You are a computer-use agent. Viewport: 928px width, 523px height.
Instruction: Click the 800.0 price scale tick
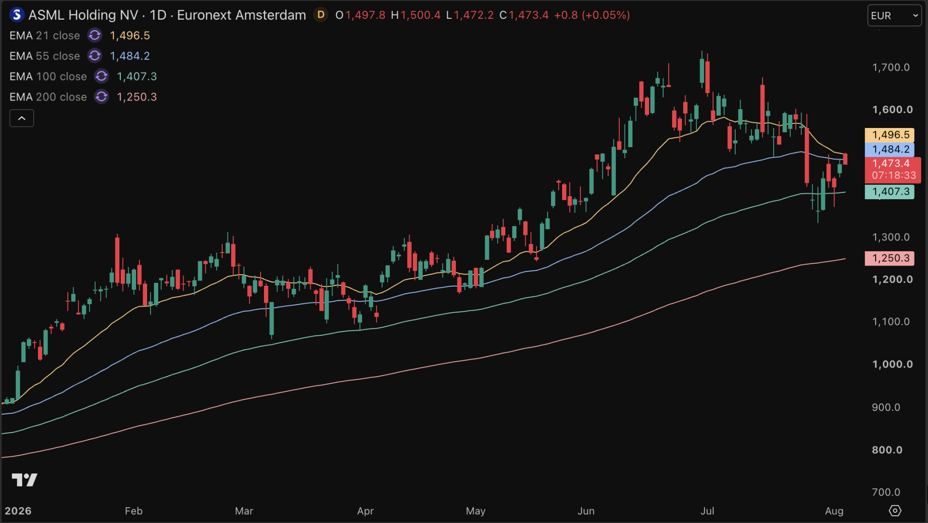(x=887, y=450)
